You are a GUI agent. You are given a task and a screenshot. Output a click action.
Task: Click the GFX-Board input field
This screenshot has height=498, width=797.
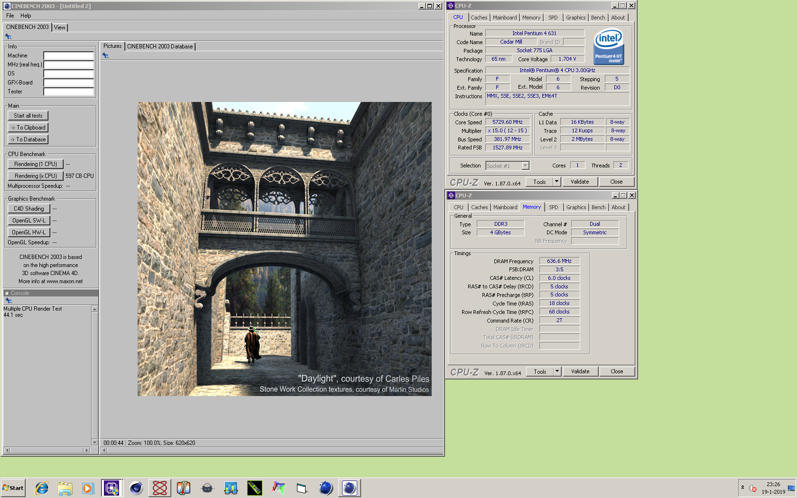[x=69, y=83]
